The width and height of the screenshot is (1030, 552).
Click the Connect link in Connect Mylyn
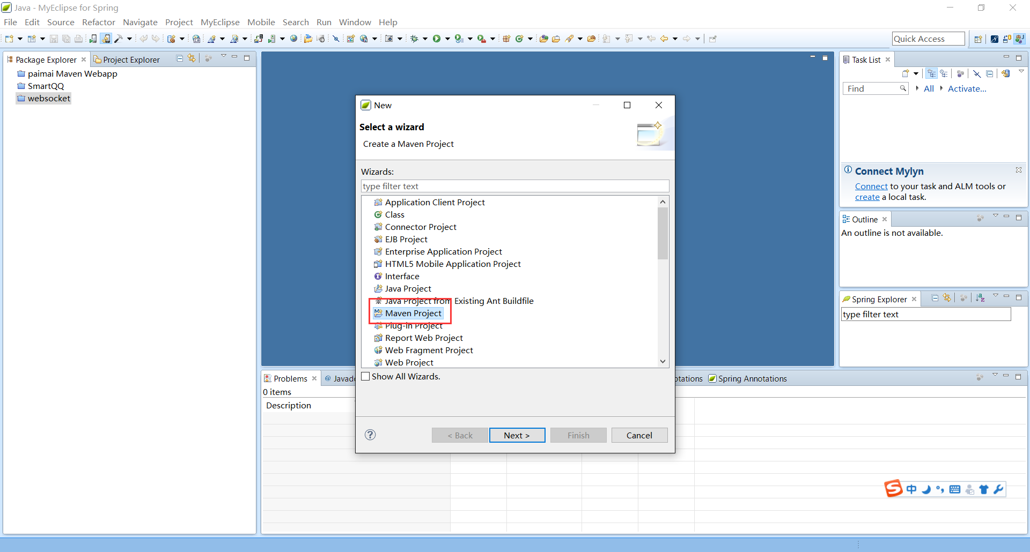tap(871, 187)
